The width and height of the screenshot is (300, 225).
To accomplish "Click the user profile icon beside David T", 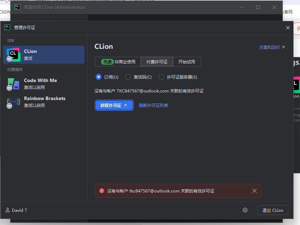I will tap(8, 210).
